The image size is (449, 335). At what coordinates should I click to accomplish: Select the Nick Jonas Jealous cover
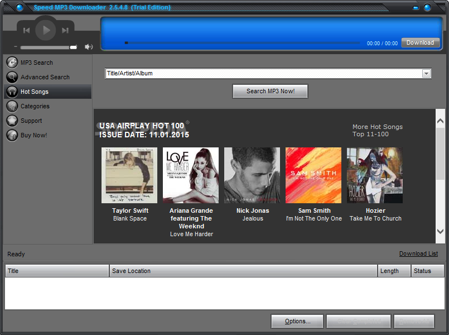pos(252,175)
